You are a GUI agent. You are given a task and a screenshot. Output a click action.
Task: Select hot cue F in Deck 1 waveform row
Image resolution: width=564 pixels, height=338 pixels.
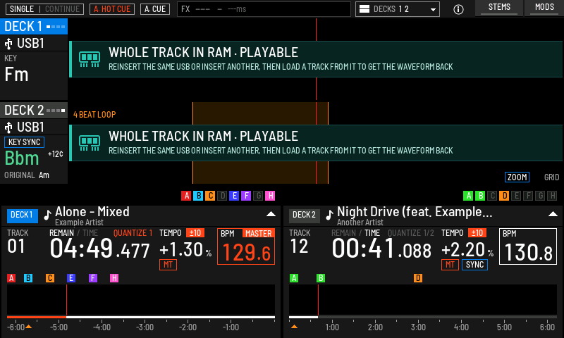(246, 196)
